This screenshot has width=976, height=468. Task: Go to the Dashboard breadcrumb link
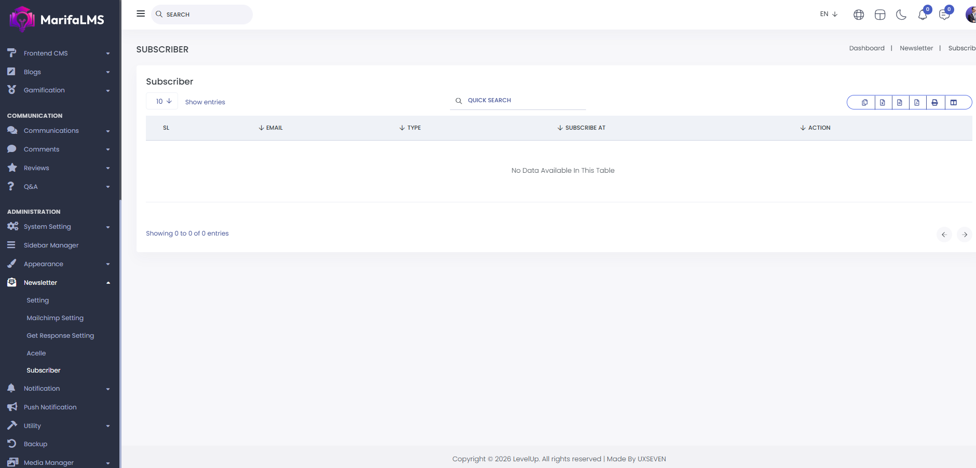tap(866, 48)
